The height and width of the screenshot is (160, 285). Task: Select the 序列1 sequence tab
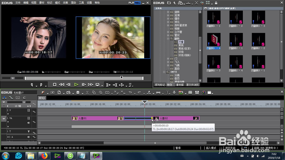(42, 98)
